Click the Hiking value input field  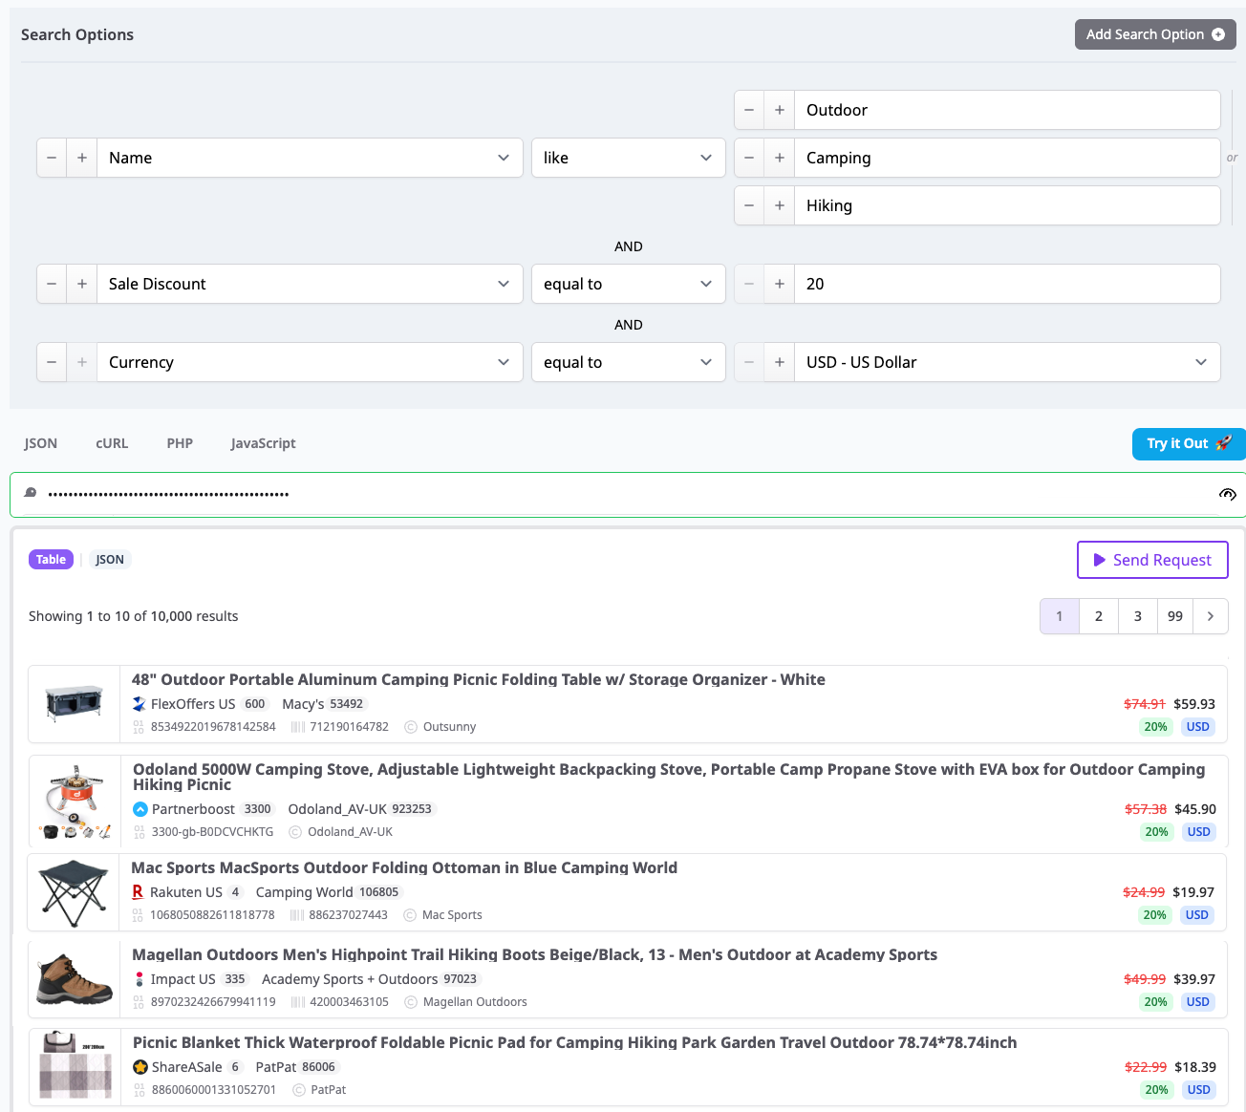tap(1007, 205)
